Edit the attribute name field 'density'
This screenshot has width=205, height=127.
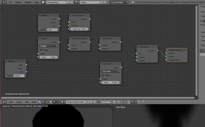(19, 76)
